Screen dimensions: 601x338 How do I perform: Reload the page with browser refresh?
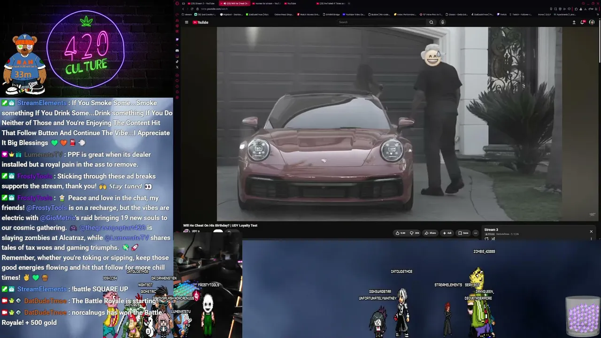tap(192, 9)
